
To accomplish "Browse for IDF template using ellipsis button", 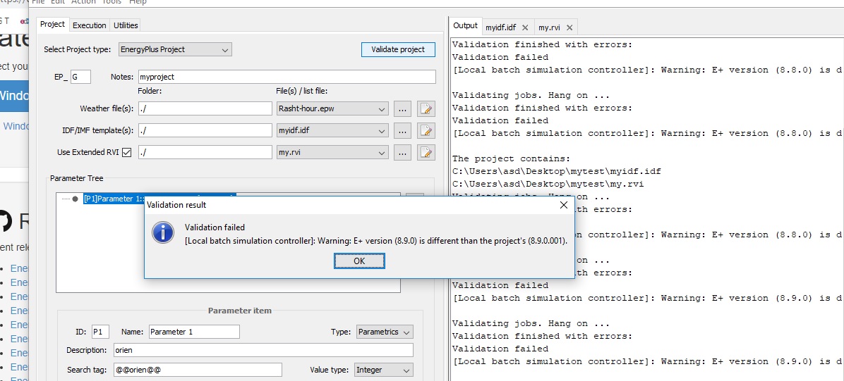I will (x=402, y=130).
